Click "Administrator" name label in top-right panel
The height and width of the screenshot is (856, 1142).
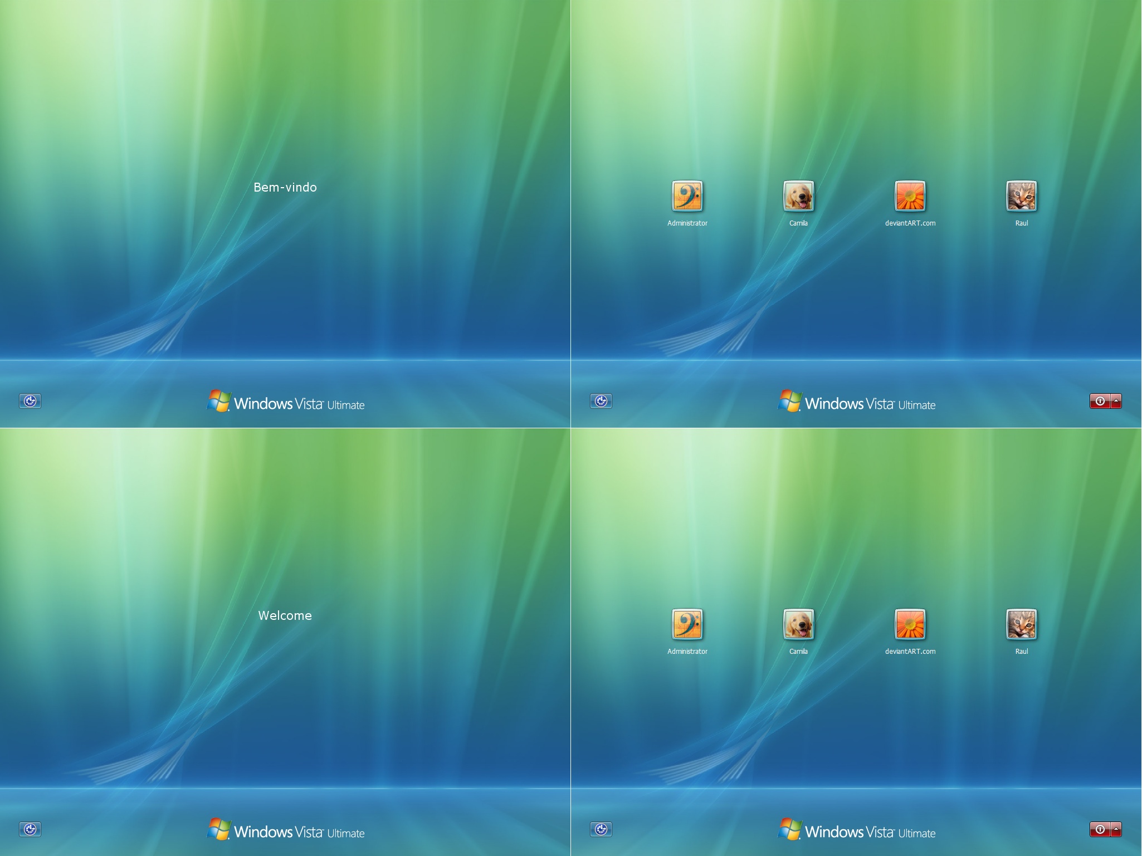[x=687, y=223]
